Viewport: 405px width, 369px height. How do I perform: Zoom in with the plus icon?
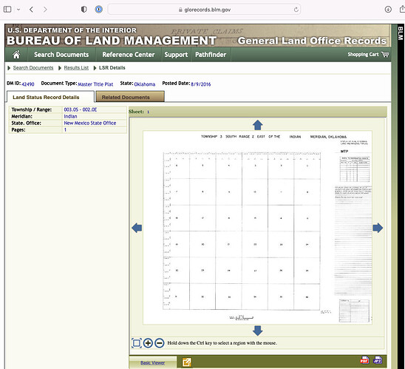[148, 343]
